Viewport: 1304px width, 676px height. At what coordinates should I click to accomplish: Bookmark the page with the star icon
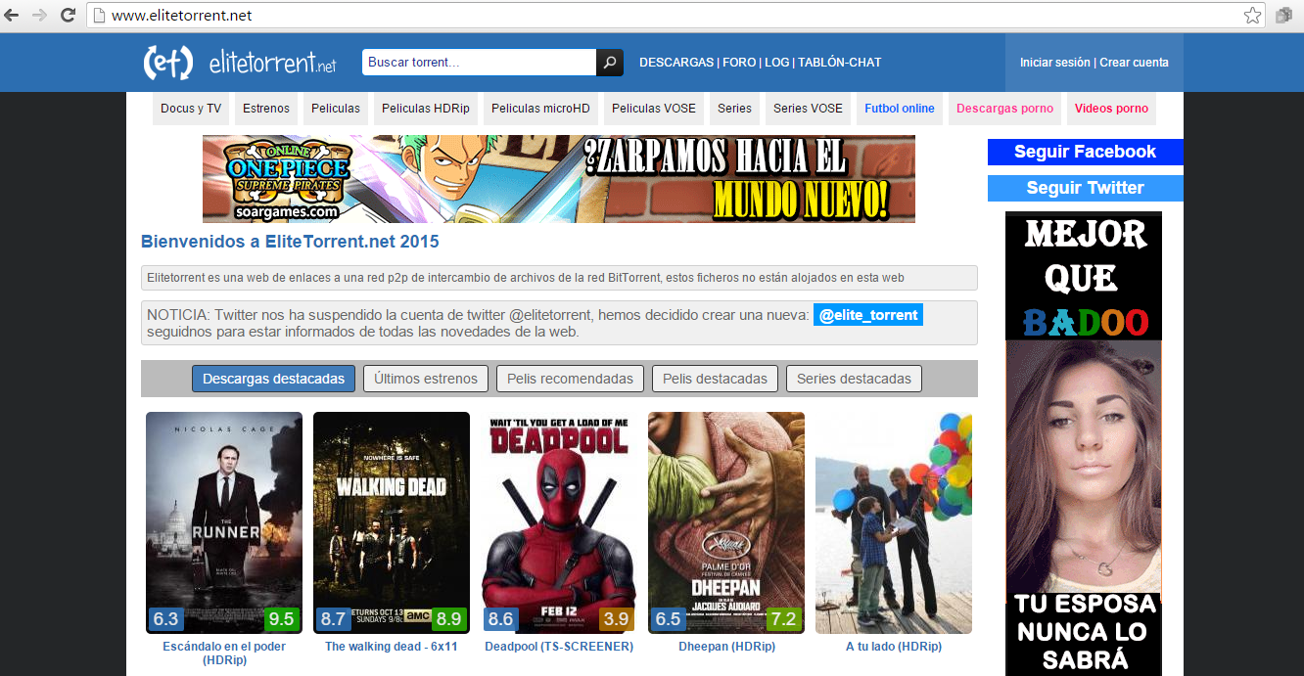tap(1252, 15)
